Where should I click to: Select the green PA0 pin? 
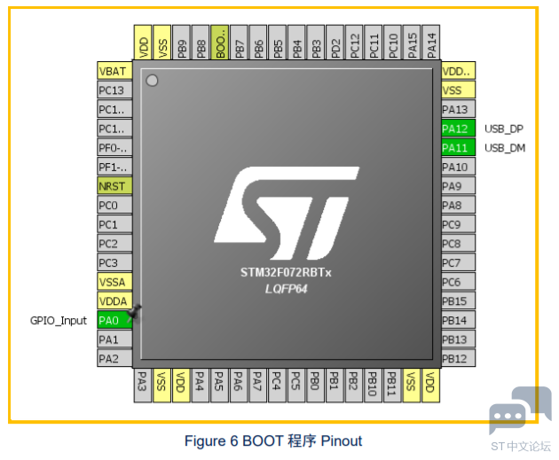pos(114,321)
